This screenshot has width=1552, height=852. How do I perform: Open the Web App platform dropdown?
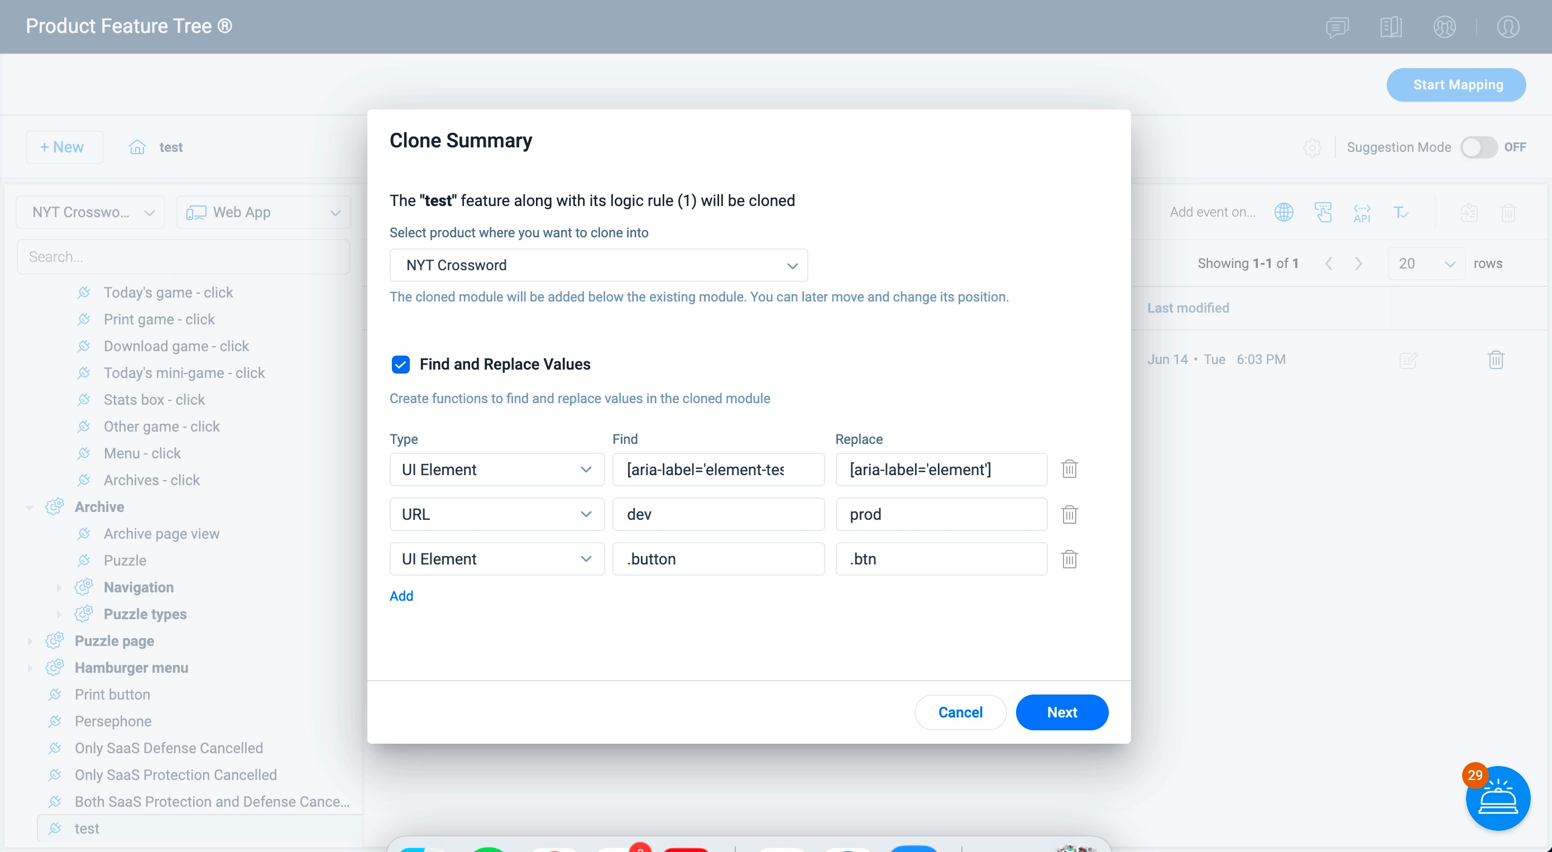[263, 212]
